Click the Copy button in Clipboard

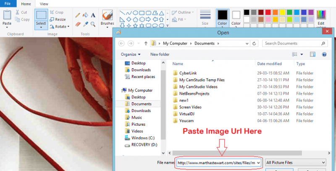22,19
